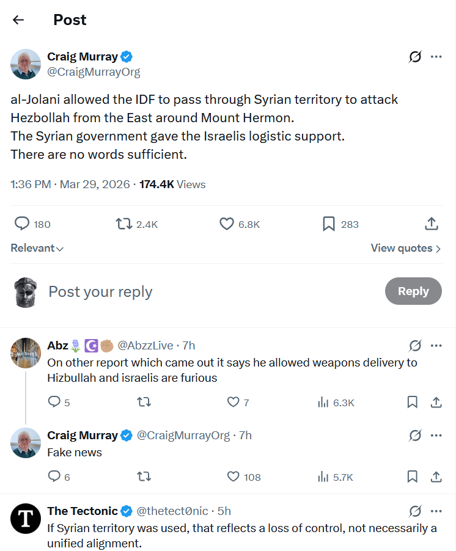Open @CraigMurrayOrg handle in main post

click(94, 72)
